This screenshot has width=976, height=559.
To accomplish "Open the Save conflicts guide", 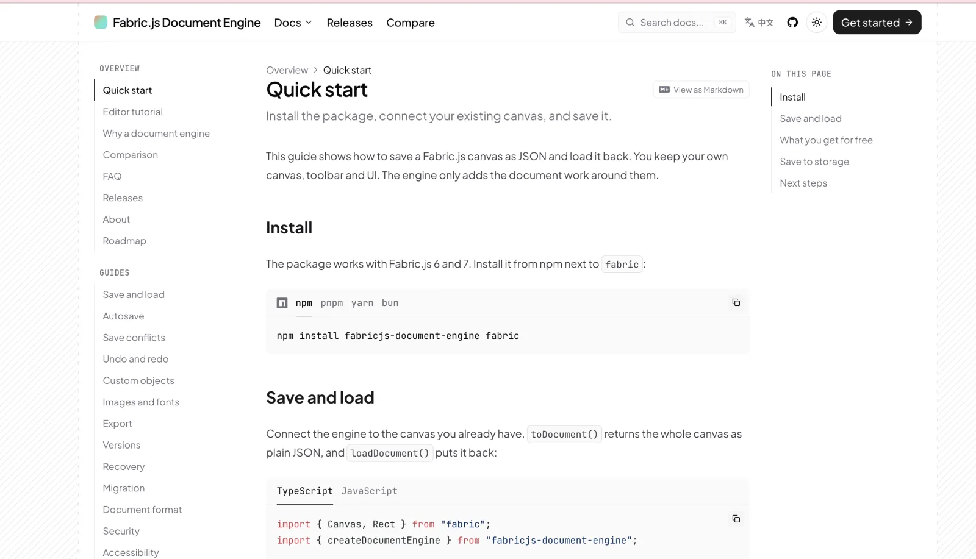I will click(134, 337).
